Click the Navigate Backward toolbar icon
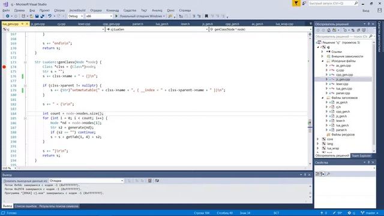The width and height of the screenshot is (384, 216). (8, 16)
